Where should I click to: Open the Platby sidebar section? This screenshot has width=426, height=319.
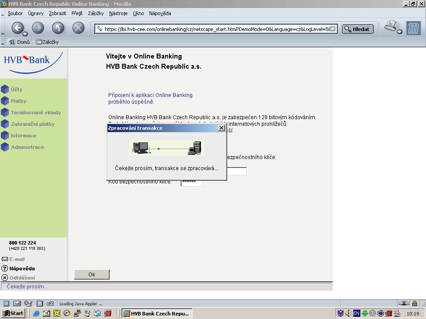coord(14,101)
